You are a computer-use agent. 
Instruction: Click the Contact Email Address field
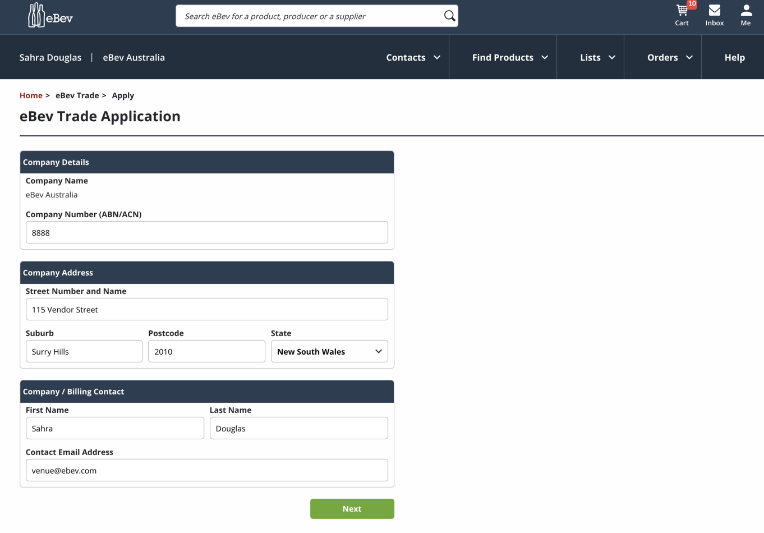[x=207, y=470]
